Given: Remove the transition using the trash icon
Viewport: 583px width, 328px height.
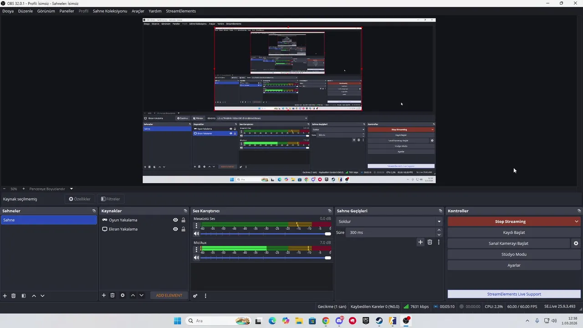Looking at the screenshot, I should click(430, 242).
